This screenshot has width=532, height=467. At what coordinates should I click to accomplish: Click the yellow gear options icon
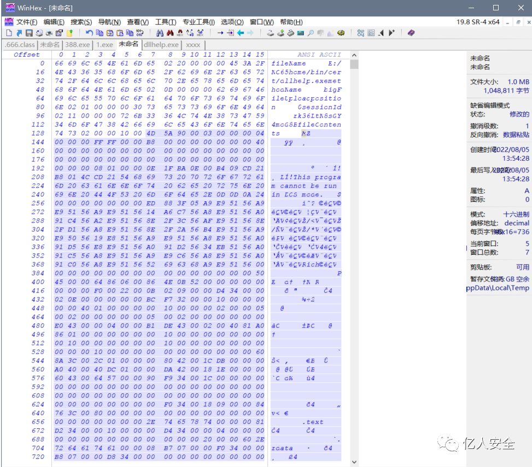point(341,33)
